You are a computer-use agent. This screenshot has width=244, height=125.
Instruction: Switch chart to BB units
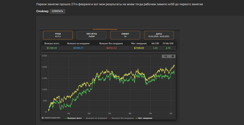(x=166, y=57)
